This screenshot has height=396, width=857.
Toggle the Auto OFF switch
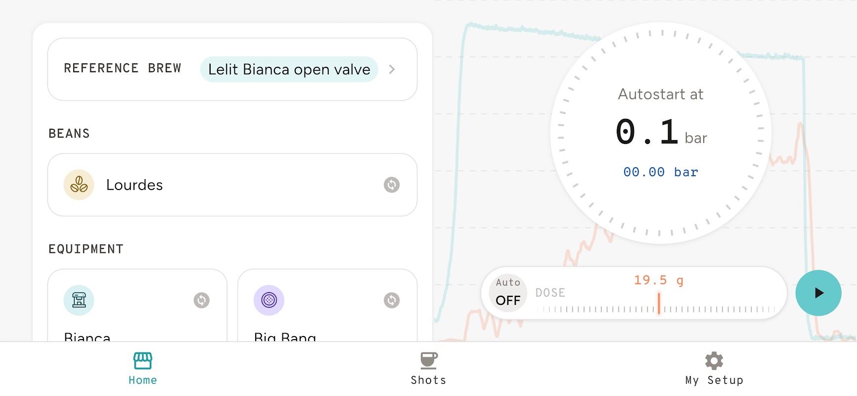508,293
